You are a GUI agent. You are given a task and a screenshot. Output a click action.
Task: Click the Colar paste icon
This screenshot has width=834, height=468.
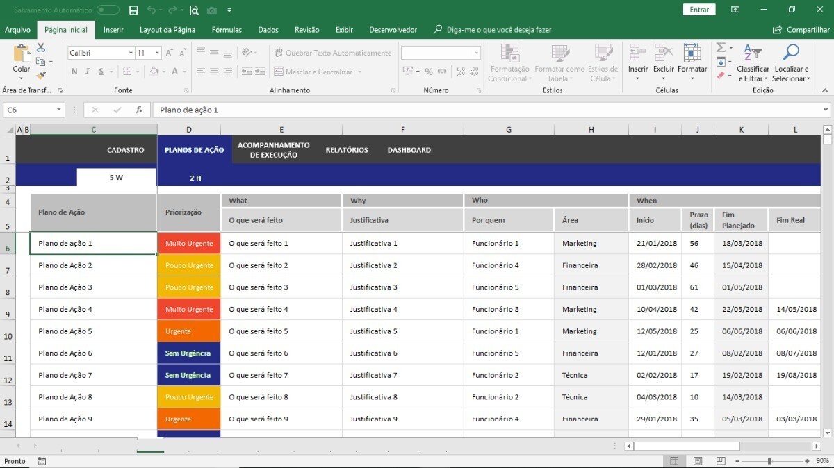point(22,54)
